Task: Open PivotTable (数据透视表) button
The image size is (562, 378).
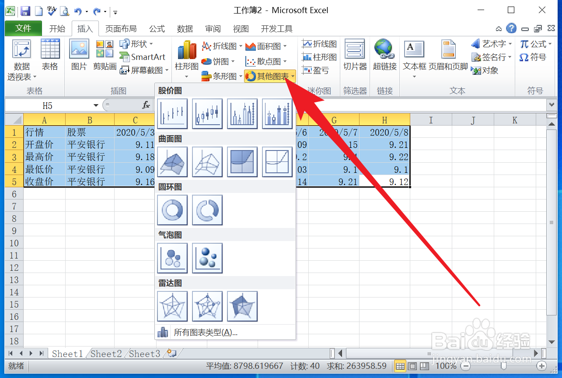Action: [x=21, y=60]
